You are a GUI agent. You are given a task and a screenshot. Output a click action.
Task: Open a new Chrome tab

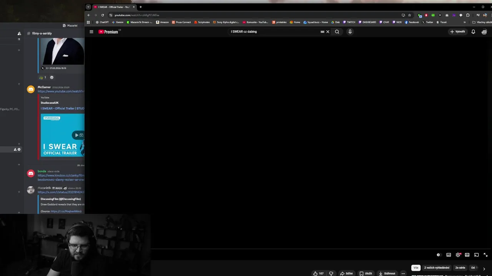coord(141,7)
